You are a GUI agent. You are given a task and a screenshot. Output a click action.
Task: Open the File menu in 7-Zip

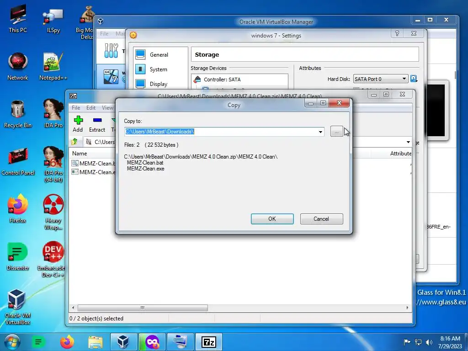pyautogui.click(x=76, y=108)
